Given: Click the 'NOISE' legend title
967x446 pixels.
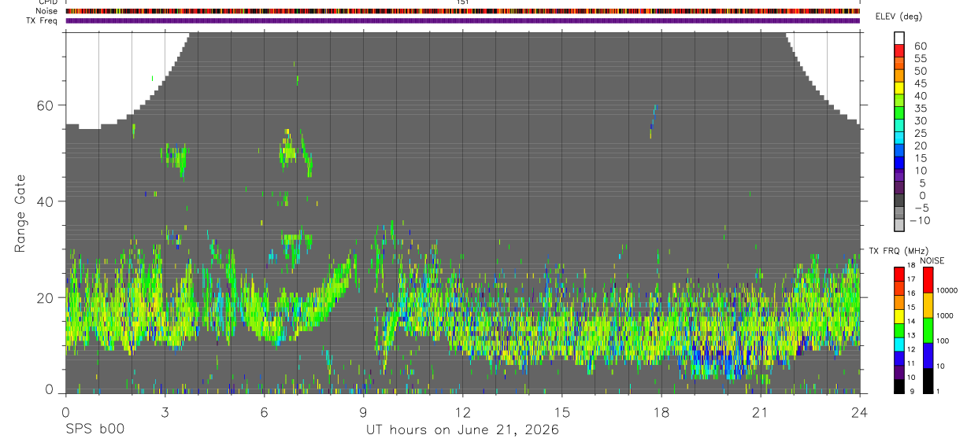Looking at the screenshot, I should tap(932, 261).
